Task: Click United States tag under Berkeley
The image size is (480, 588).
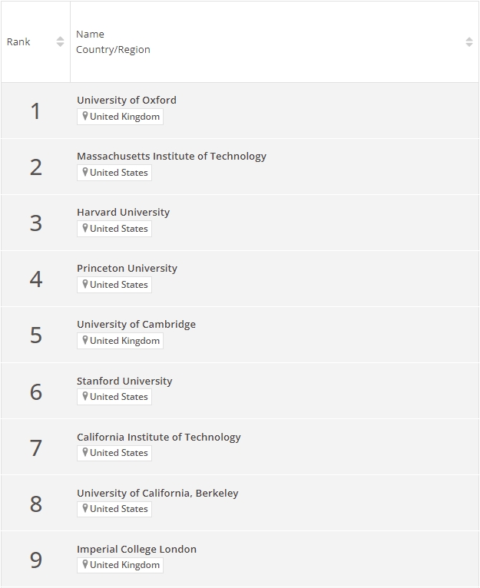Action: pos(114,509)
